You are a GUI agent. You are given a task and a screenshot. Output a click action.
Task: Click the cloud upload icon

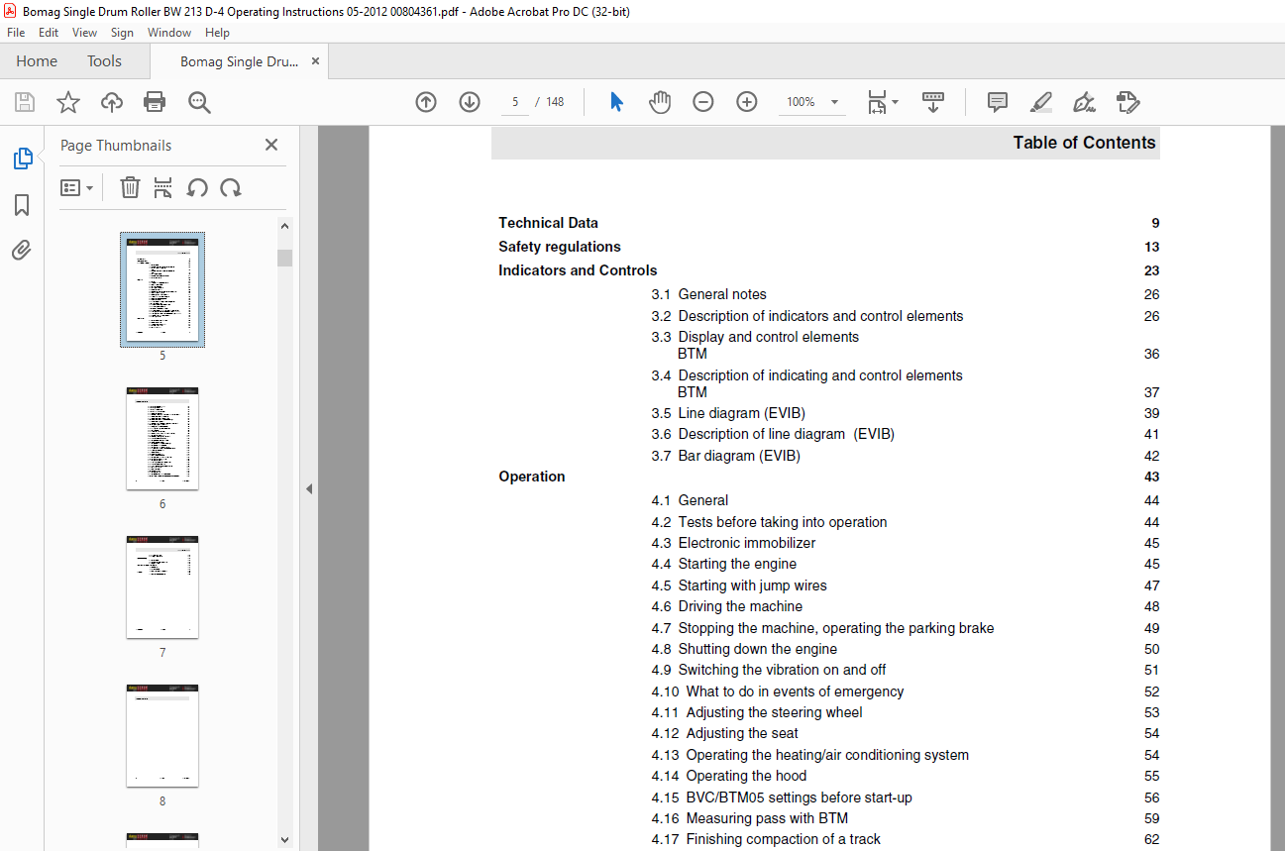(112, 102)
